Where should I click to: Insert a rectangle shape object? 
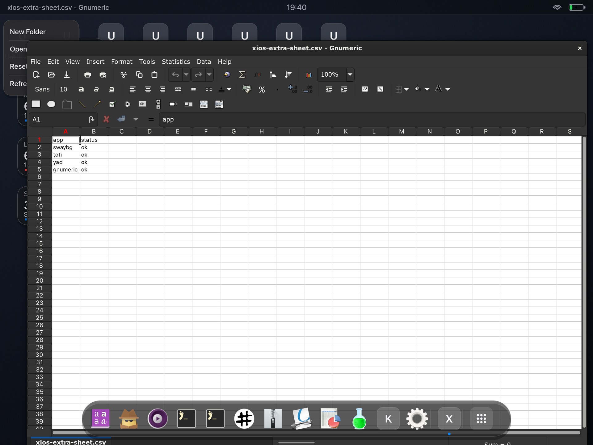click(x=36, y=104)
